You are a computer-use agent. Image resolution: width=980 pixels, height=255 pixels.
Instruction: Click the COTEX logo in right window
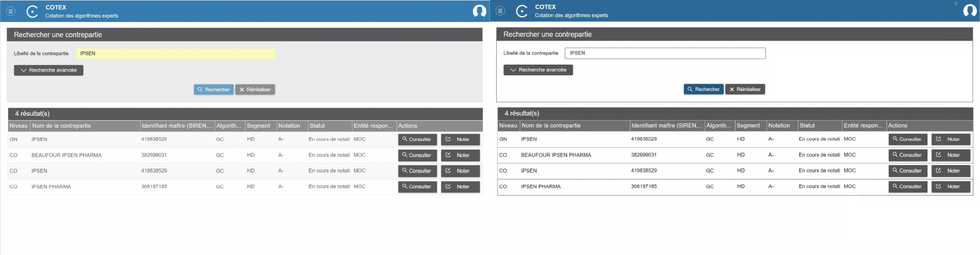coord(522,11)
